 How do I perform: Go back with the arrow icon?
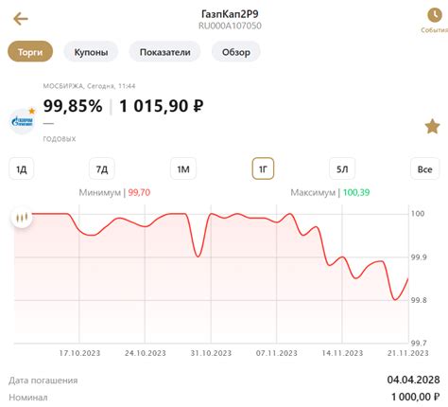pyautogui.click(x=21, y=19)
